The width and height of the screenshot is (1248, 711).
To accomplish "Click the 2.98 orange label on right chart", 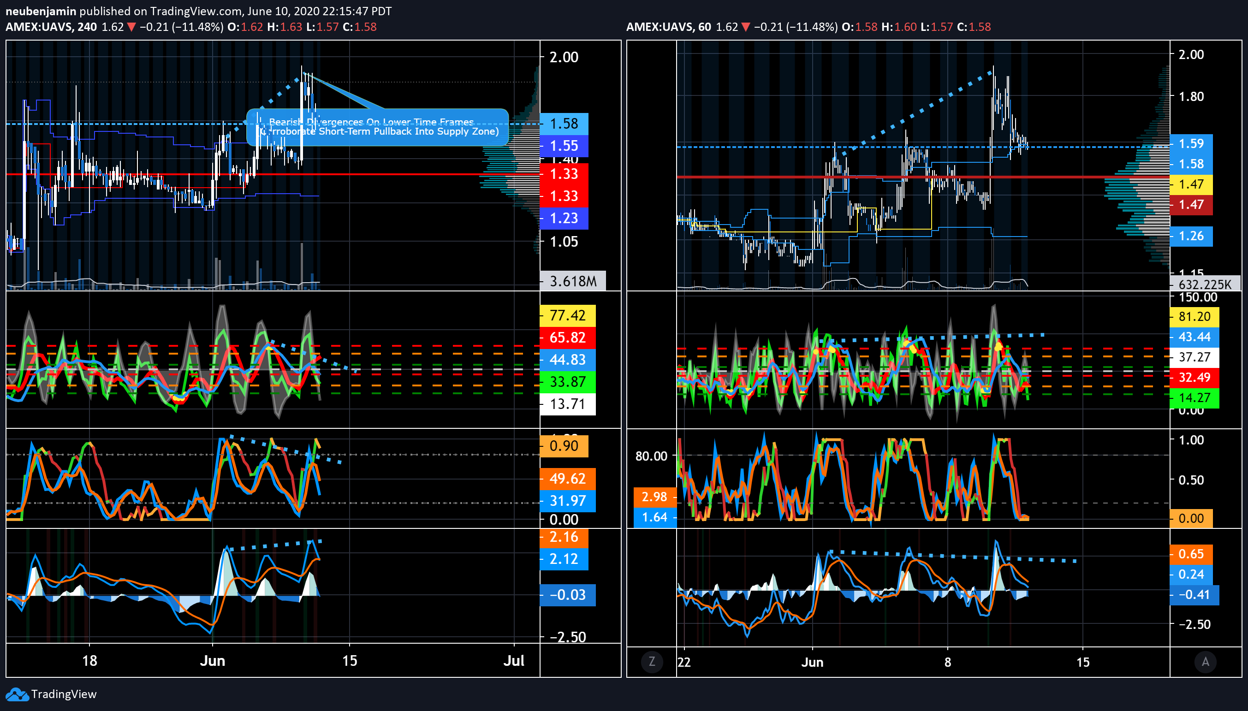I will 655,497.
